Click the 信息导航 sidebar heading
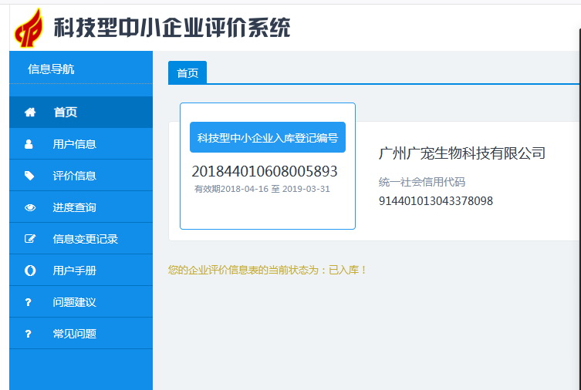 click(51, 69)
